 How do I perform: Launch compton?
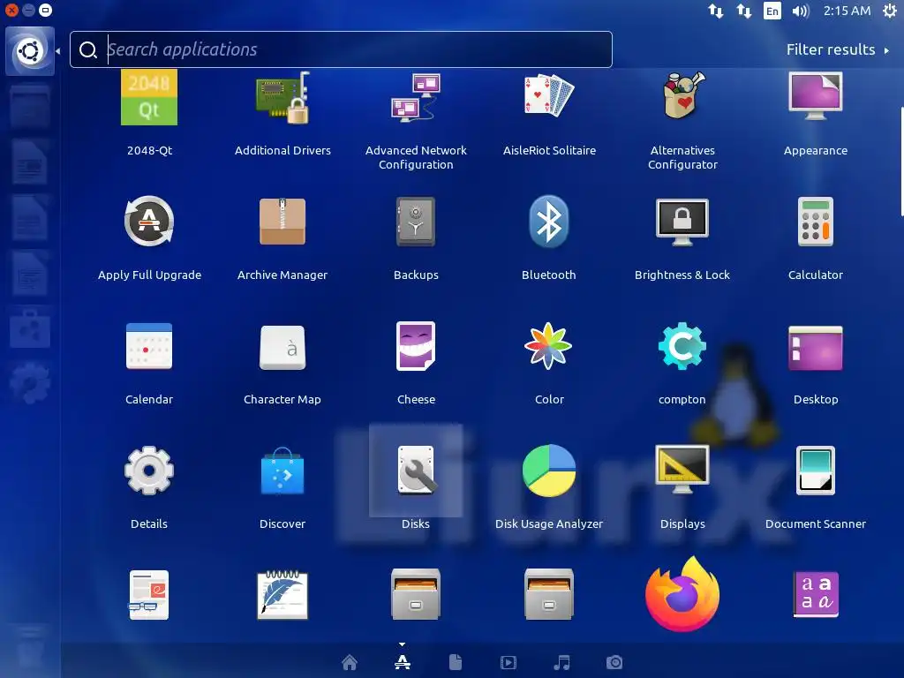[x=682, y=346]
